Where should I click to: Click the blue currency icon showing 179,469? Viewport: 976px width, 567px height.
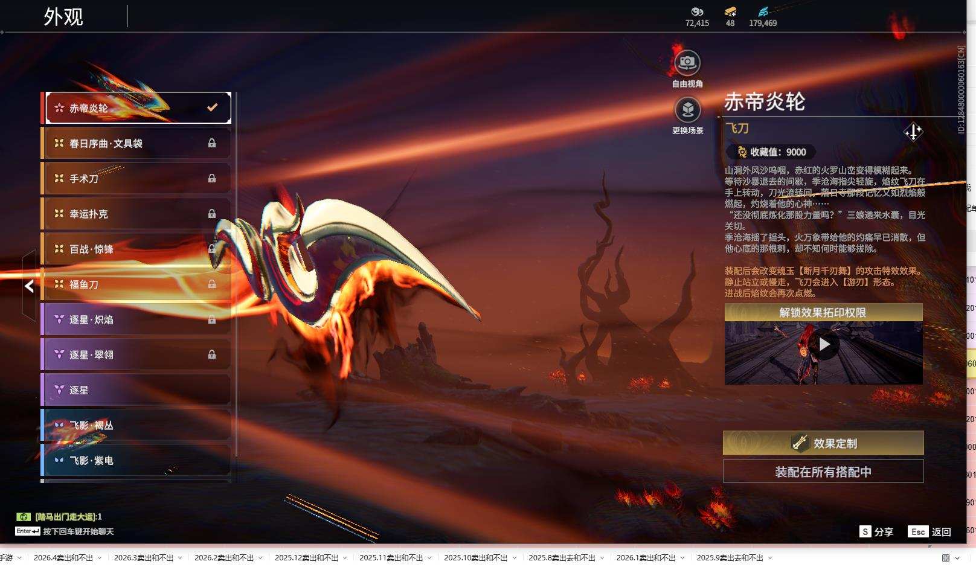pos(763,10)
